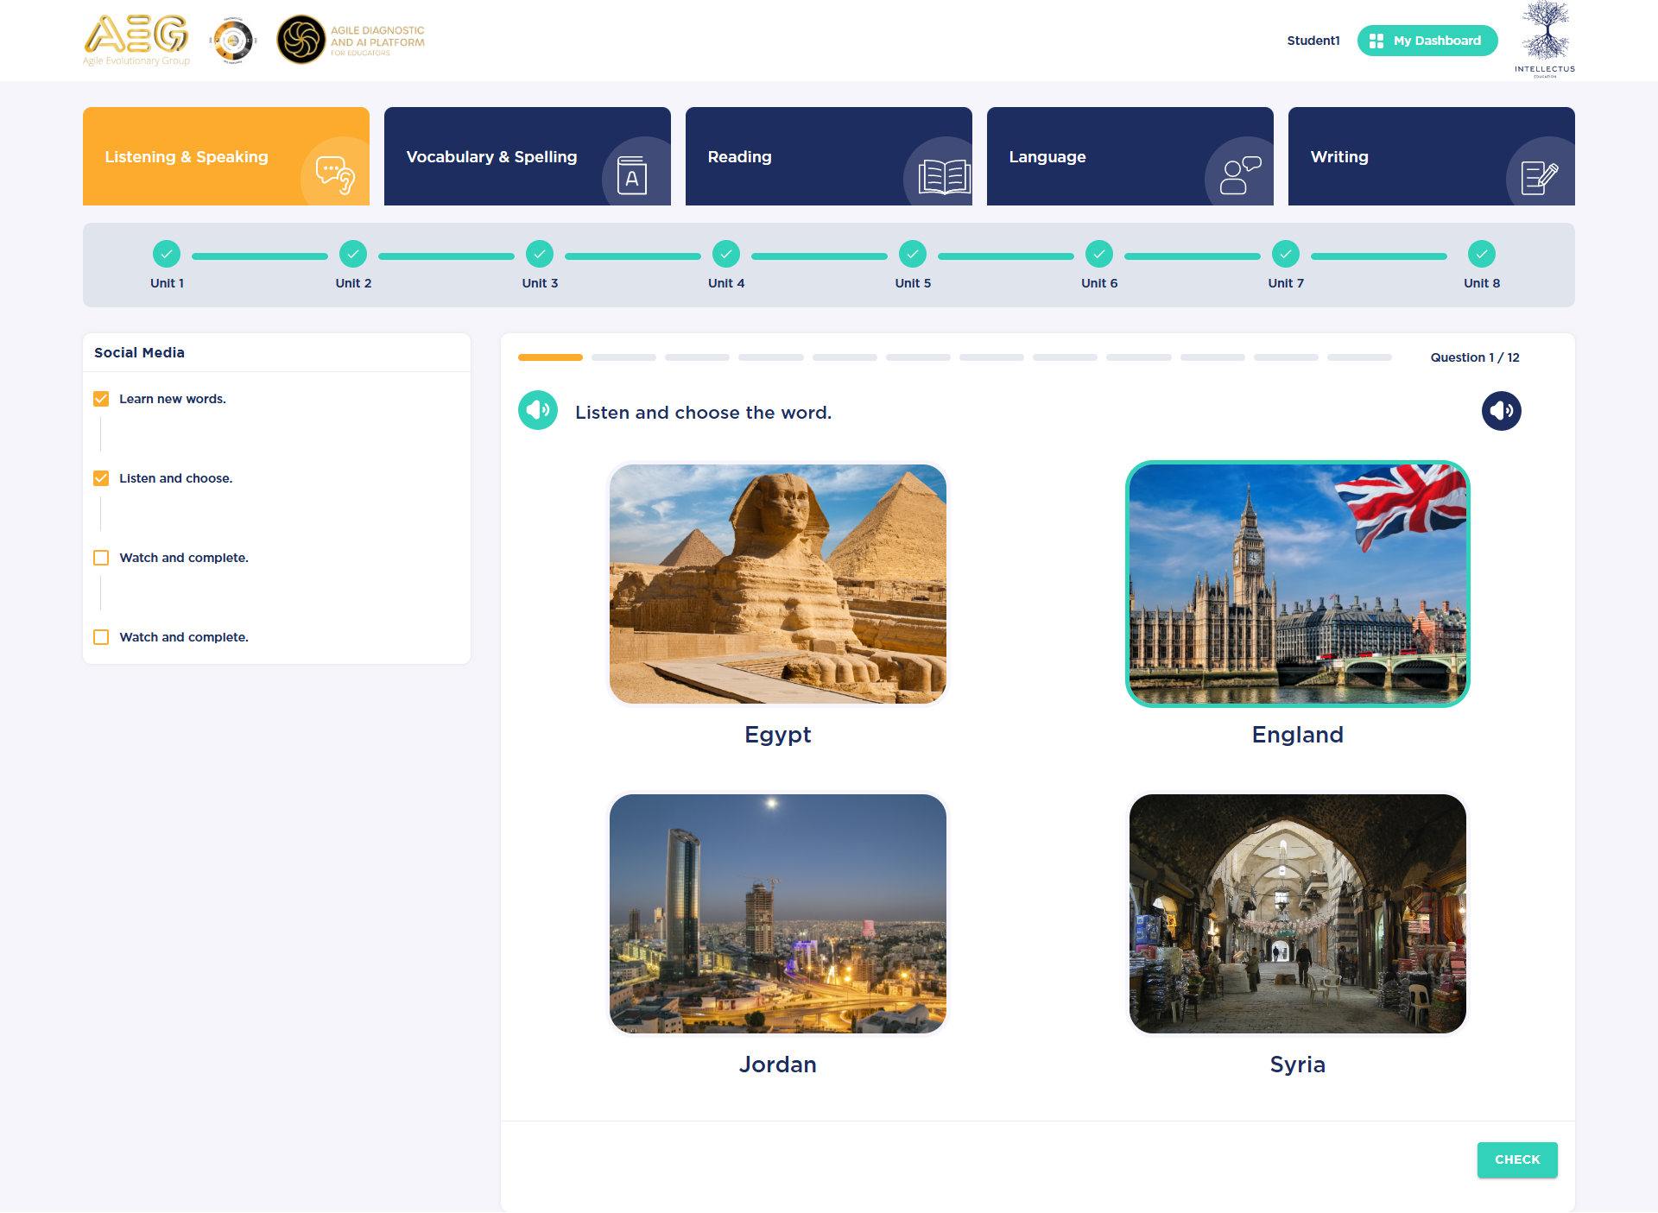Viewport: 1658px width, 1213px height.
Task: Click the open book icon on Reading tab
Action: [945, 177]
